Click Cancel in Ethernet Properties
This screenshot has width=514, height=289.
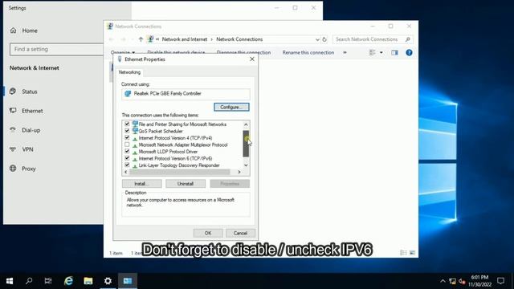pyautogui.click(x=240, y=233)
